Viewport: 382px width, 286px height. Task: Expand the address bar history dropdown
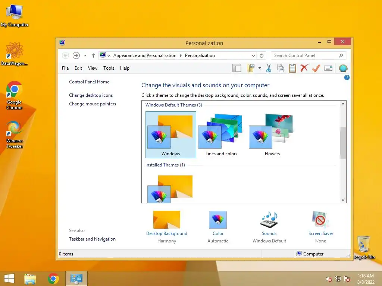point(253,56)
